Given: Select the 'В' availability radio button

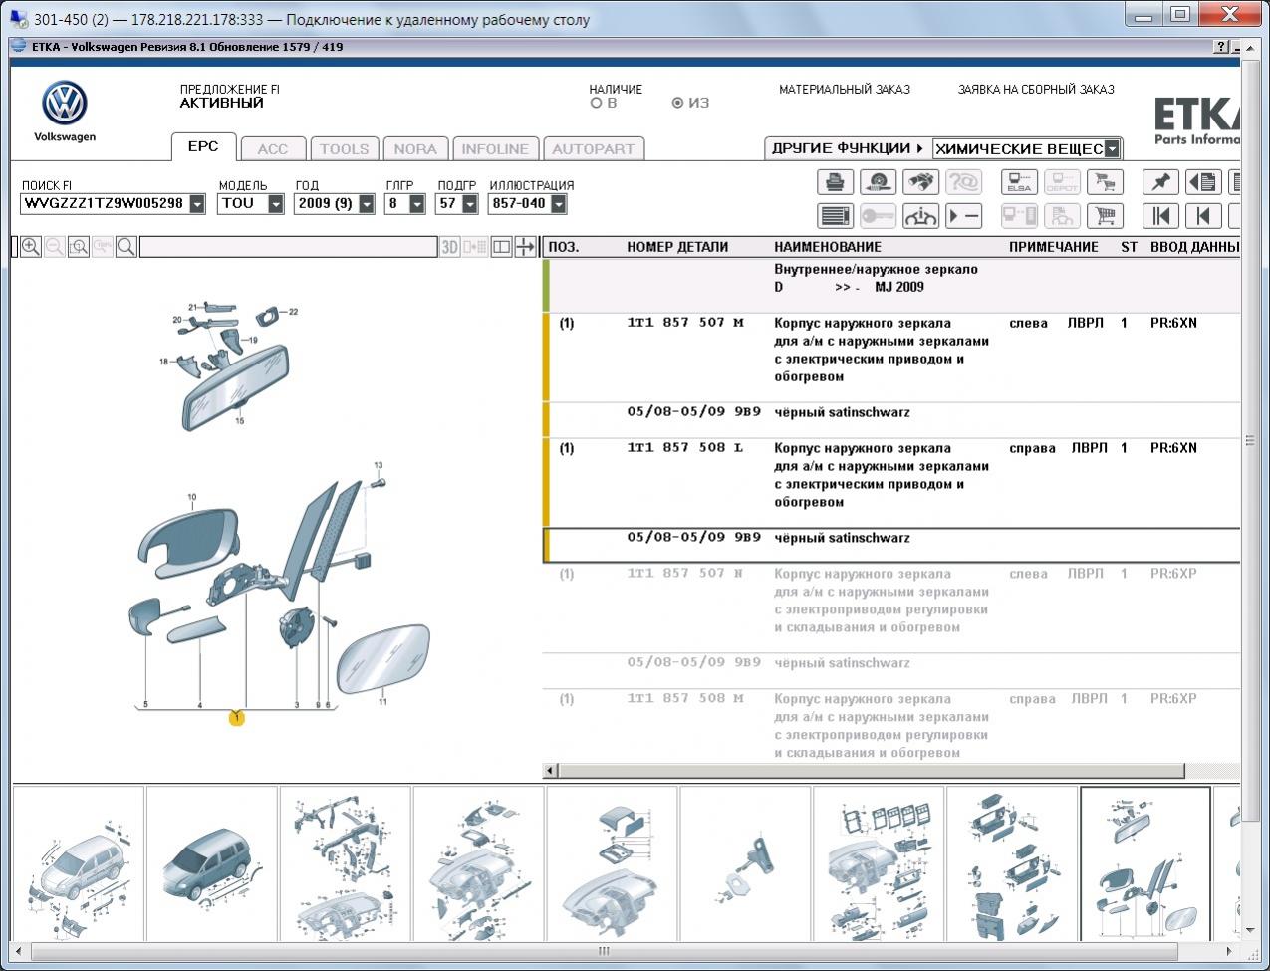Looking at the screenshot, I should click(596, 103).
